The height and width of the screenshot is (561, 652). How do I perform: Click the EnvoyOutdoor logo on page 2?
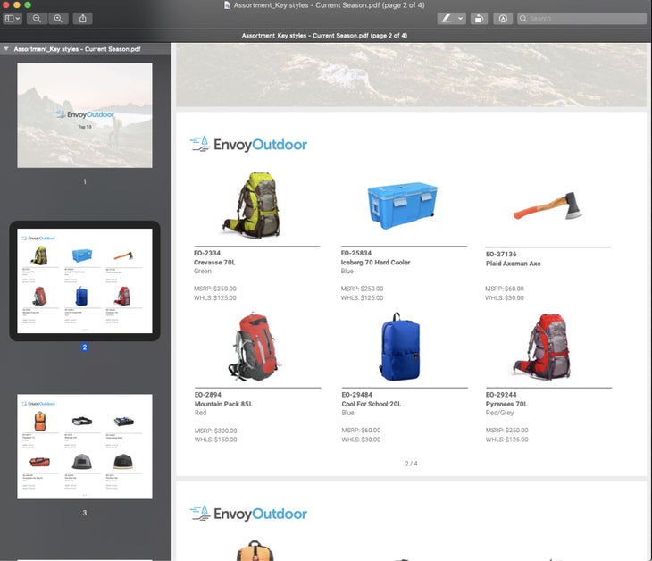pyautogui.click(x=248, y=144)
